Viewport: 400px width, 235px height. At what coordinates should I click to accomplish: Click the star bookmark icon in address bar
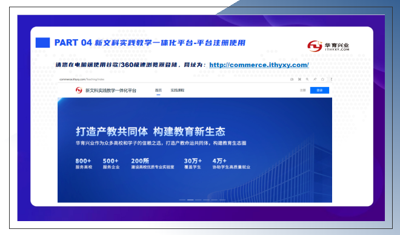click(322, 79)
